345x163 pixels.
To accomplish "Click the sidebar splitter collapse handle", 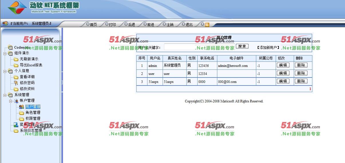I will (62, 82).
